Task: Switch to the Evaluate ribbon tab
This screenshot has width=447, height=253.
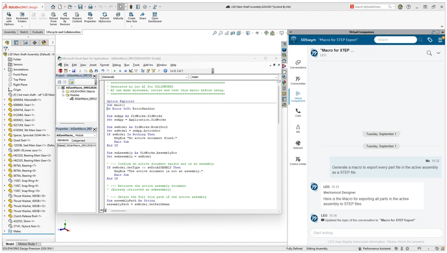Action: [x=37, y=32]
